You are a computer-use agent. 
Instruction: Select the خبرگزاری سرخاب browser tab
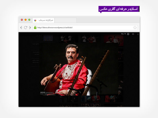44,20
